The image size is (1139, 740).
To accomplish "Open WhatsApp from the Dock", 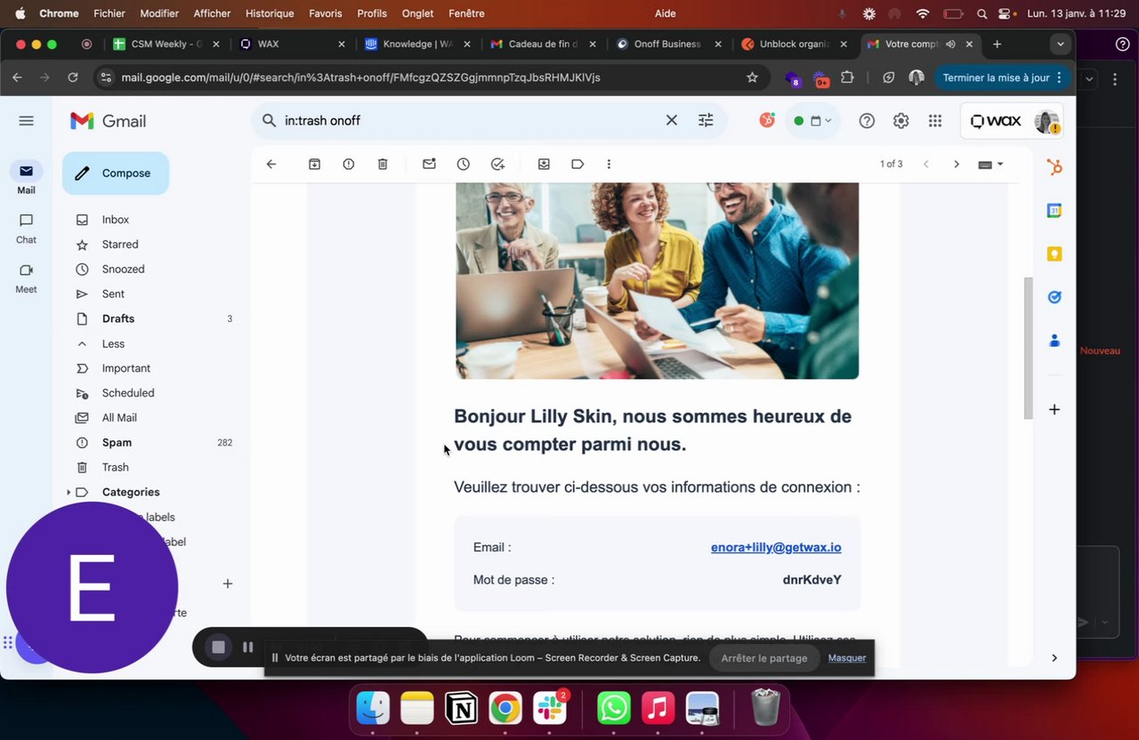I will click(x=613, y=709).
